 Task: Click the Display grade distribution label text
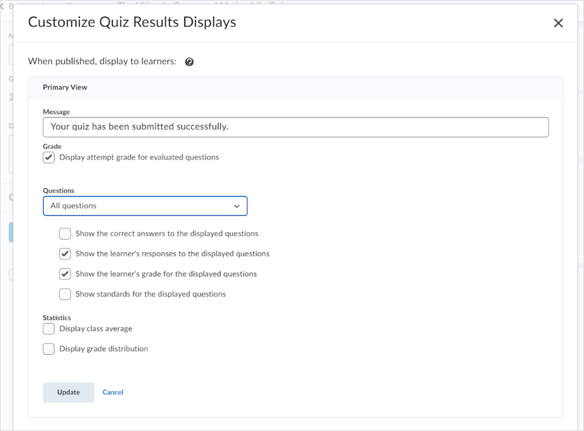click(104, 349)
